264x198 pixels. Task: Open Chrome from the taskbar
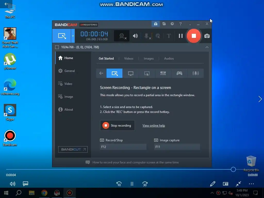click(44, 193)
